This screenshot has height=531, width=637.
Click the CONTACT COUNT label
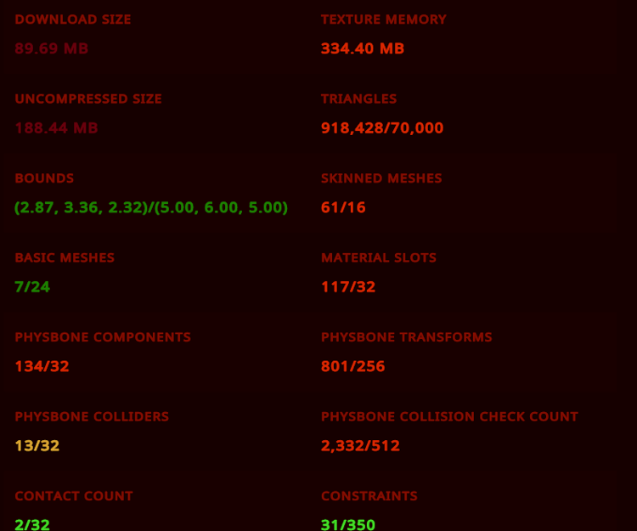[74, 496]
